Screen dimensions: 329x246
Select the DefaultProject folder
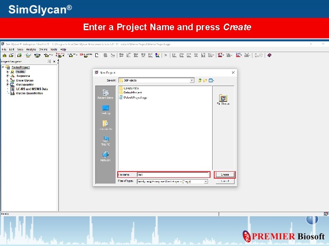(131, 93)
